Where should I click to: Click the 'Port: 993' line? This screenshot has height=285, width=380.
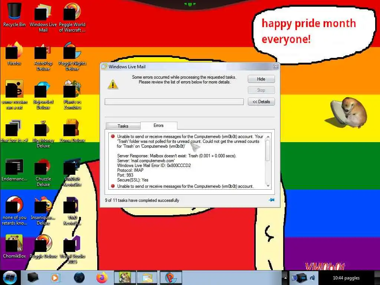(x=125, y=175)
